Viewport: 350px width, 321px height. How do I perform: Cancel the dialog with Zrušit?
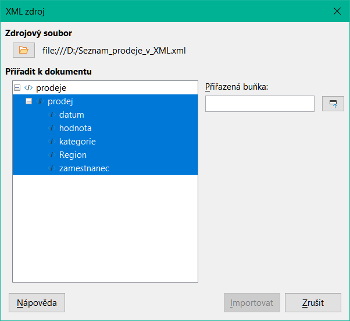point(313,303)
